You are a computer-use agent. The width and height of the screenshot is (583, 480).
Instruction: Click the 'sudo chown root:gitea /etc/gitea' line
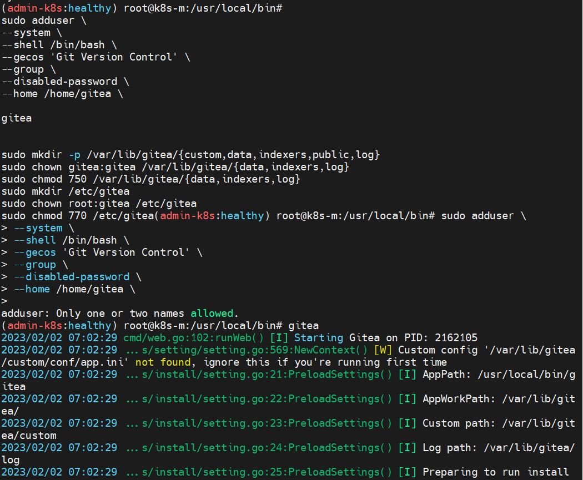tap(99, 204)
